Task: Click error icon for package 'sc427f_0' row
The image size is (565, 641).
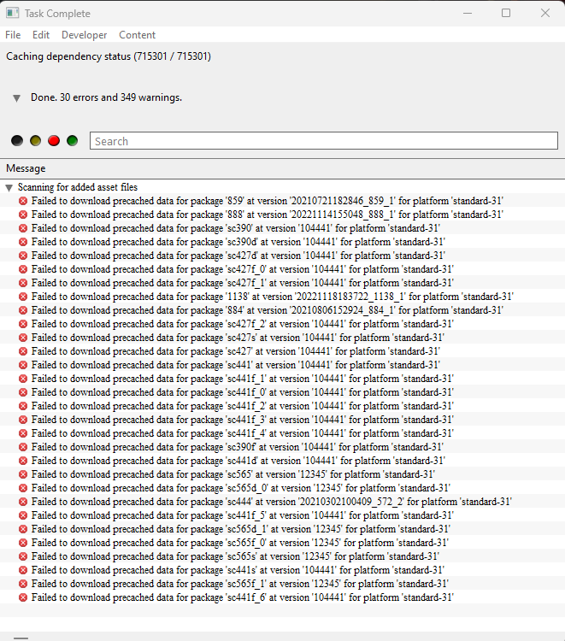Action: tap(23, 269)
